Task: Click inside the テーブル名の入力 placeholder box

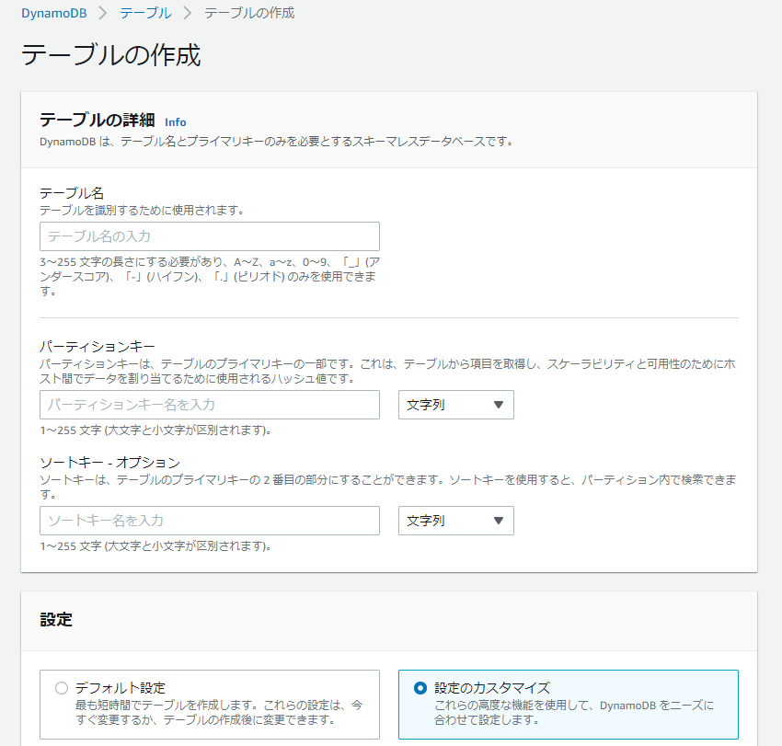Action: coord(208,236)
